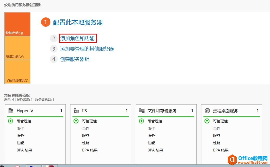Viewport: 270px width, 167px height.
Task: Open 远程桌面服务 tile title
Action: click(x=225, y=111)
